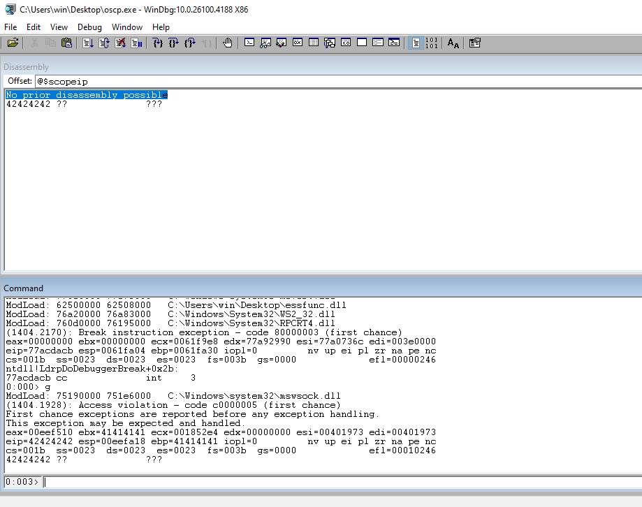Switch to Source mode off (101) toggle

[x=432, y=43]
